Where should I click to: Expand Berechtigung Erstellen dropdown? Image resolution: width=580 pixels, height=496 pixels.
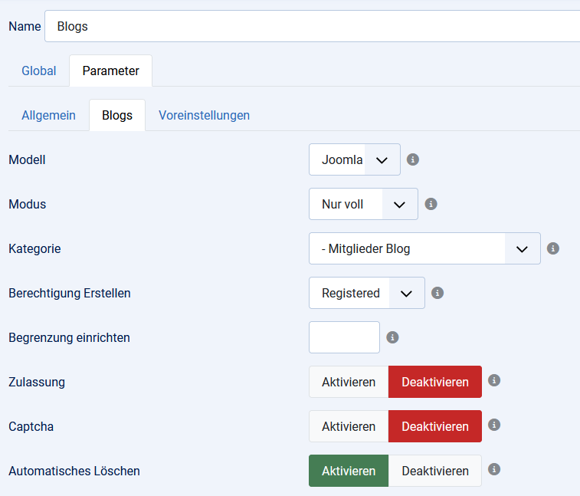pyautogui.click(x=366, y=294)
